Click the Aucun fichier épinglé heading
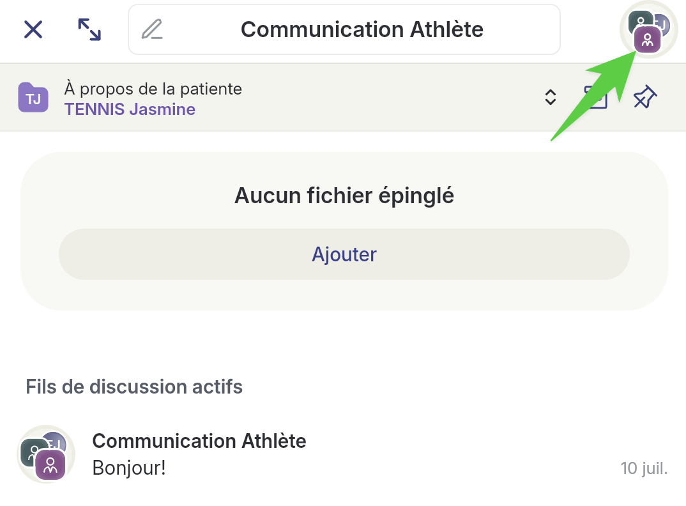Image resolution: width=686 pixels, height=506 pixels. coord(344,195)
